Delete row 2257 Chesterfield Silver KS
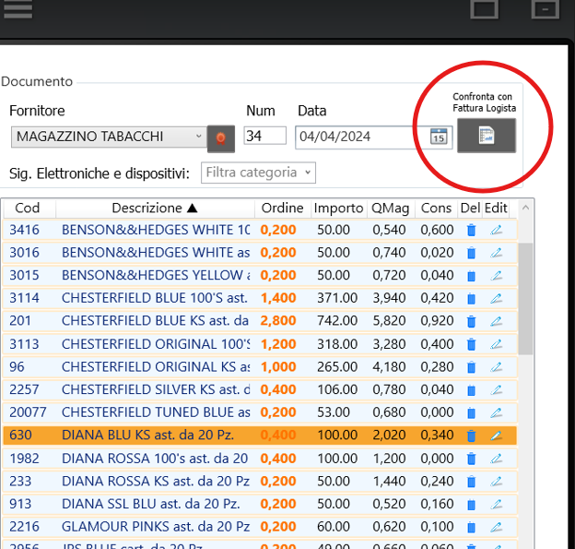 coord(471,390)
